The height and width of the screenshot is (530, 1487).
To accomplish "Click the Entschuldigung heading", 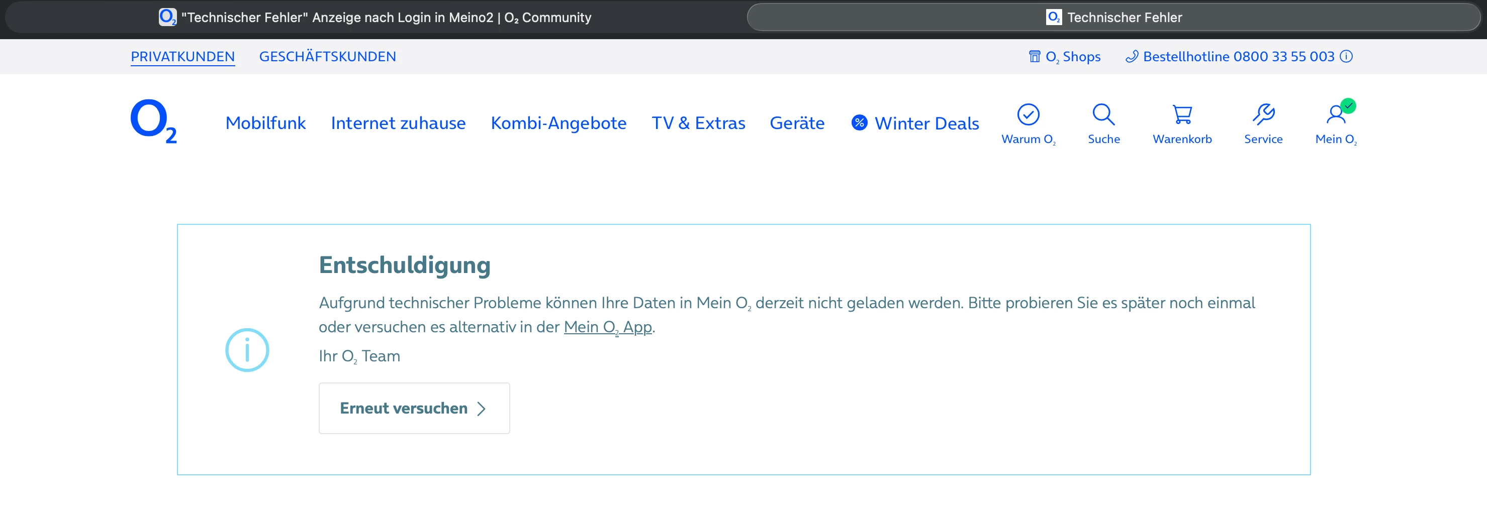I will click(x=405, y=264).
